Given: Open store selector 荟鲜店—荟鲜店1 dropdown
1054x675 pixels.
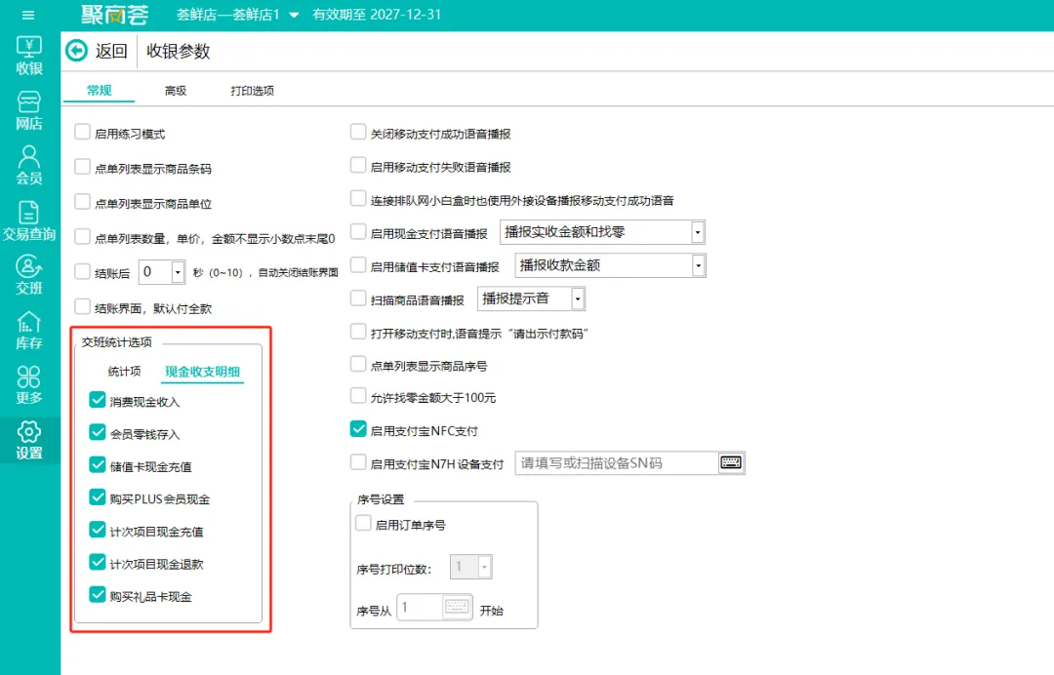Looking at the screenshot, I should point(237,15).
